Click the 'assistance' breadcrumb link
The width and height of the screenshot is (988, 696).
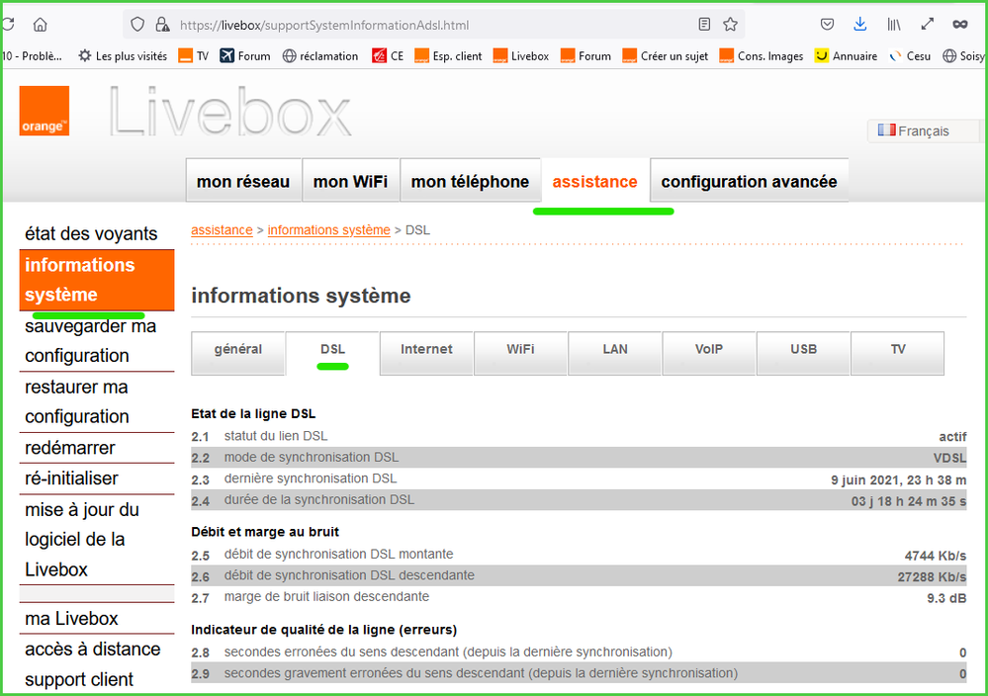point(222,230)
